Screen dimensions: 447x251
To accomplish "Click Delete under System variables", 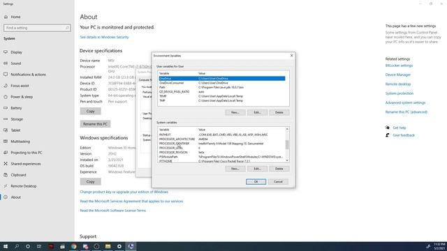I will [x=279, y=169].
